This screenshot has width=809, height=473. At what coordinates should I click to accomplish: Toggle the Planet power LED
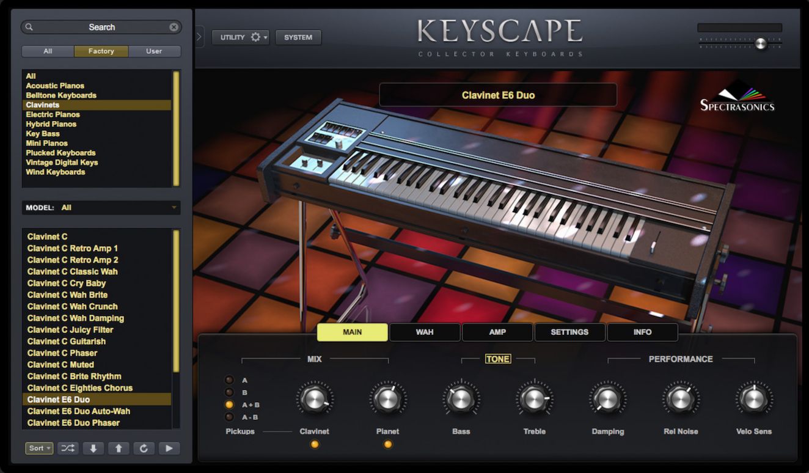(x=388, y=444)
